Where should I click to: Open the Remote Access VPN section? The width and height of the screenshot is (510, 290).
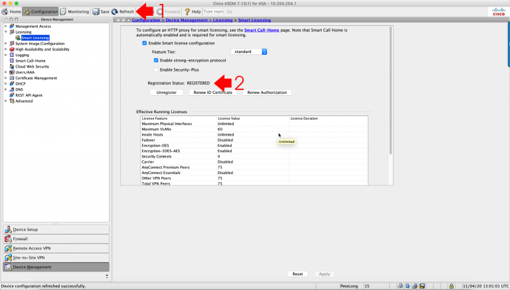(56, 248)
